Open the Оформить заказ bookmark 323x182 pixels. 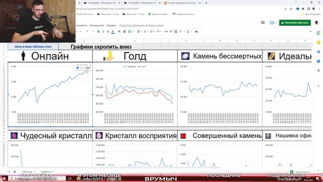(159, 14)
